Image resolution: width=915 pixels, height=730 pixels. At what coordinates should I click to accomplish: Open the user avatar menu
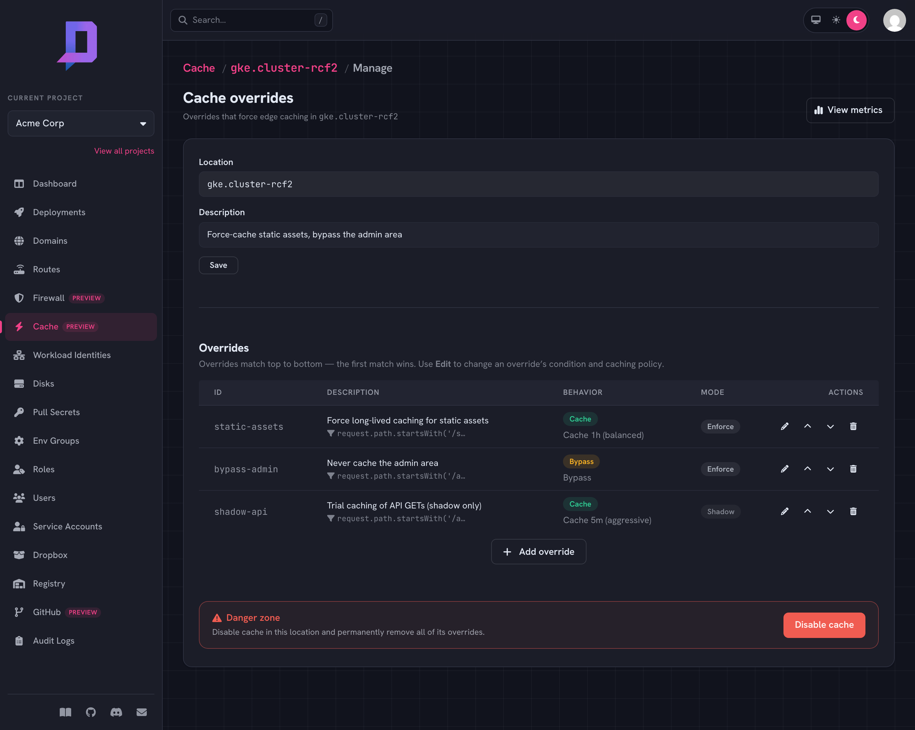point(894,20)
